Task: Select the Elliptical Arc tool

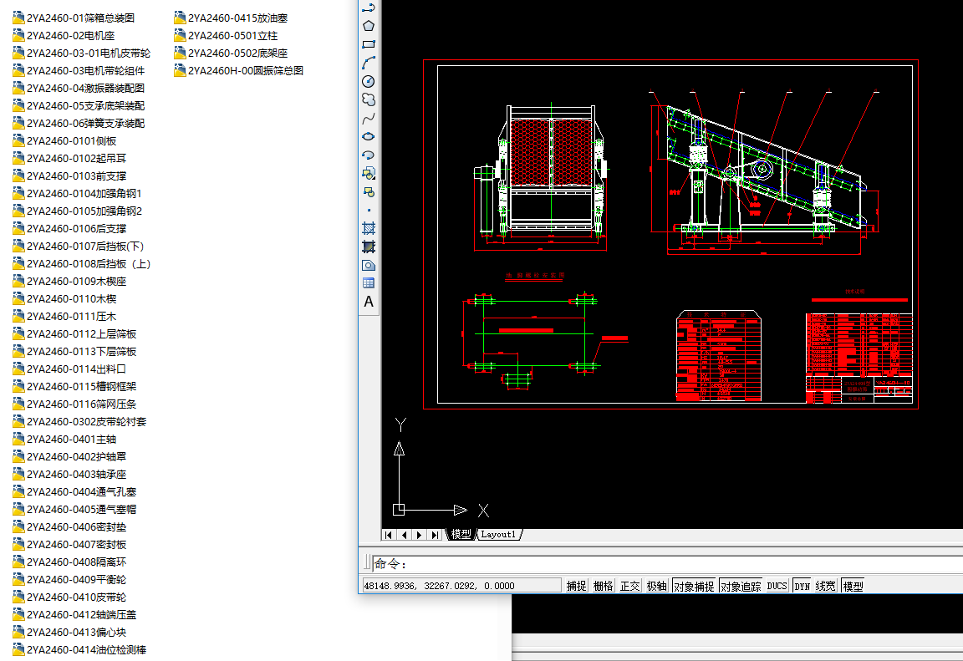Action: point(369,155)
